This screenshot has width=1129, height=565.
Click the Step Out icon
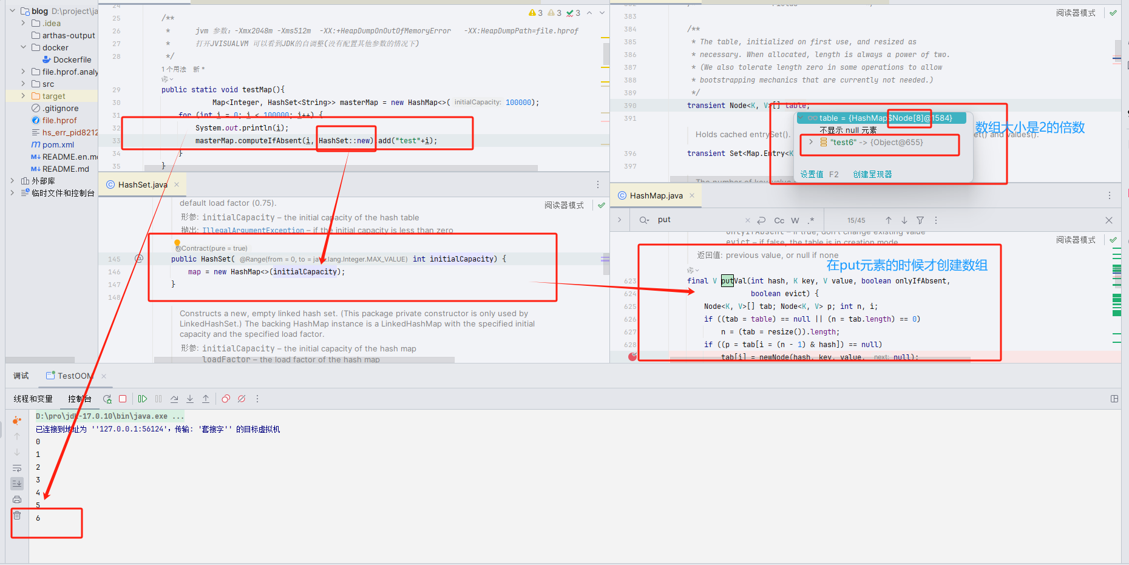206,399
